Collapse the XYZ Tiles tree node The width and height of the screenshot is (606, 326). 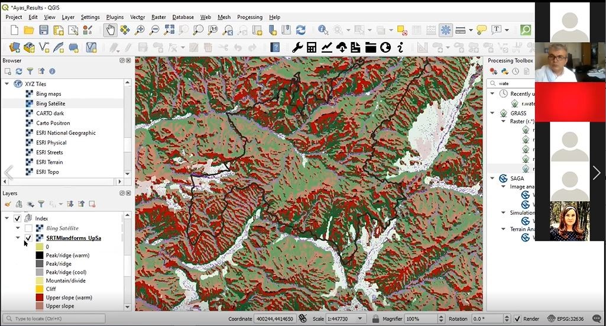[7, 84]
